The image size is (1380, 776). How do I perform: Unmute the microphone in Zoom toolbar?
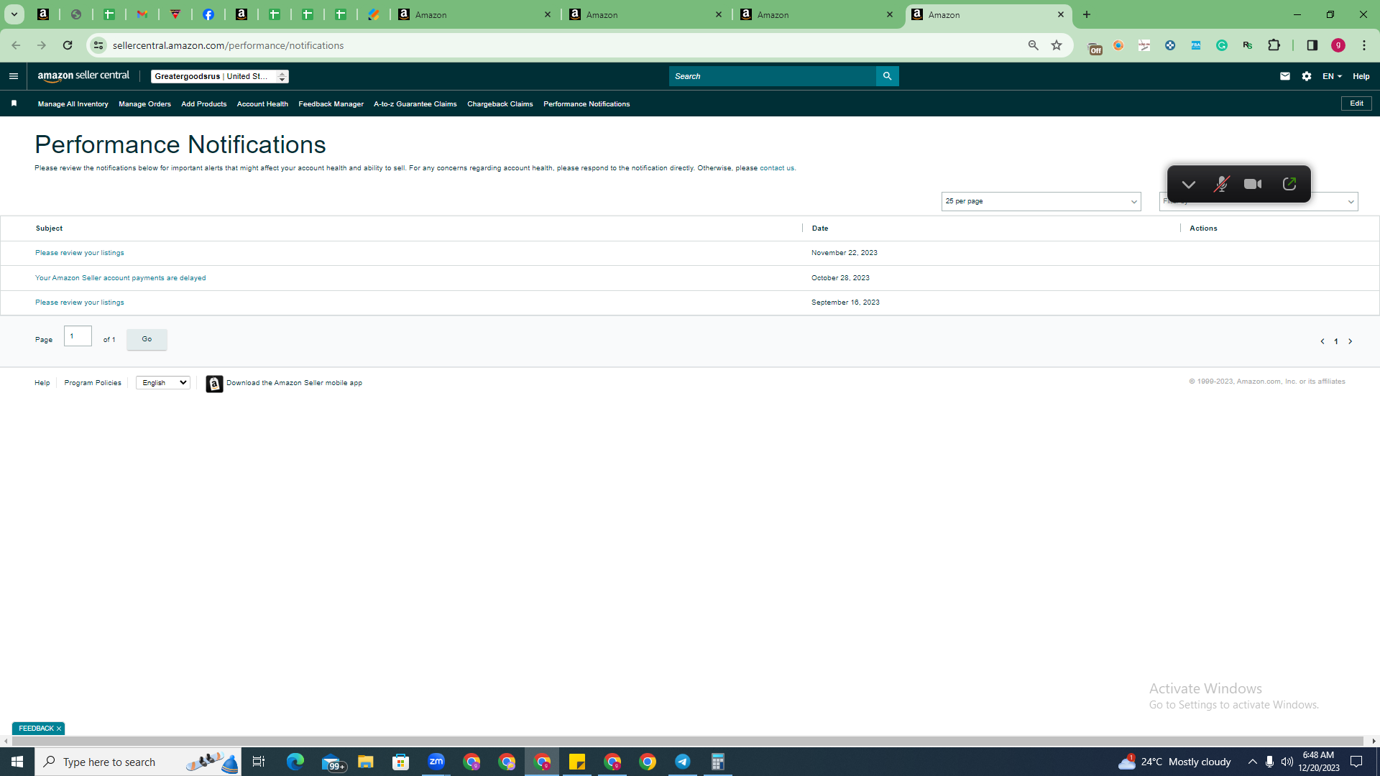(x=1221, y=185)
